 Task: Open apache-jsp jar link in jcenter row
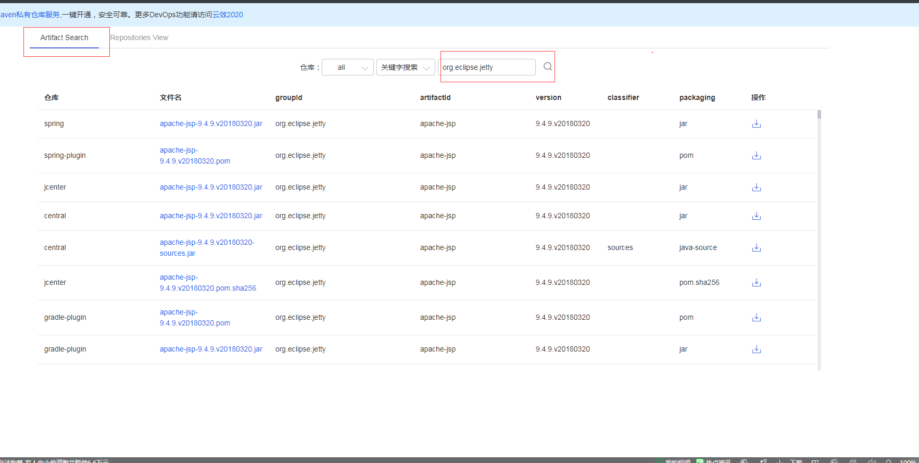(x=211, y=187)
